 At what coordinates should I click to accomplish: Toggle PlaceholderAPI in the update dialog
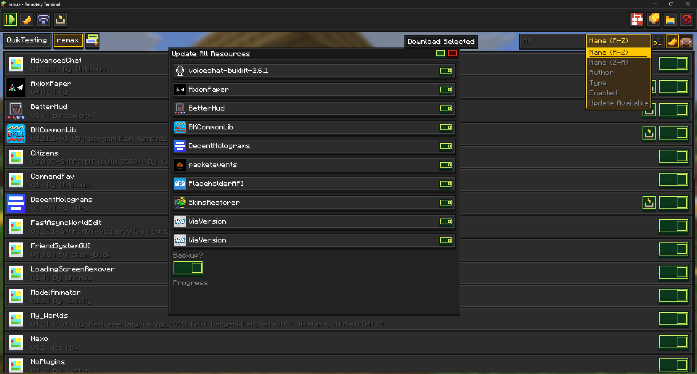(446, 184)
